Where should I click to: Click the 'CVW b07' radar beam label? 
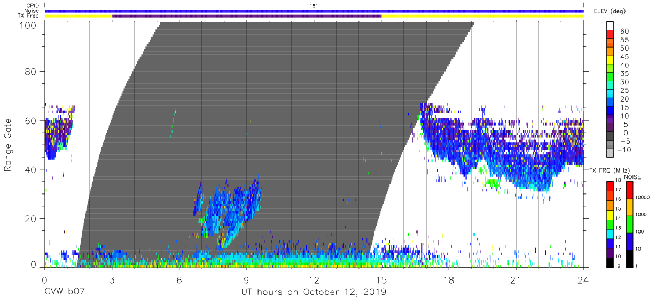click(x=64, y=292)
